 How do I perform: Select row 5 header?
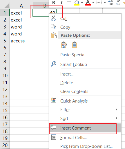5,41
